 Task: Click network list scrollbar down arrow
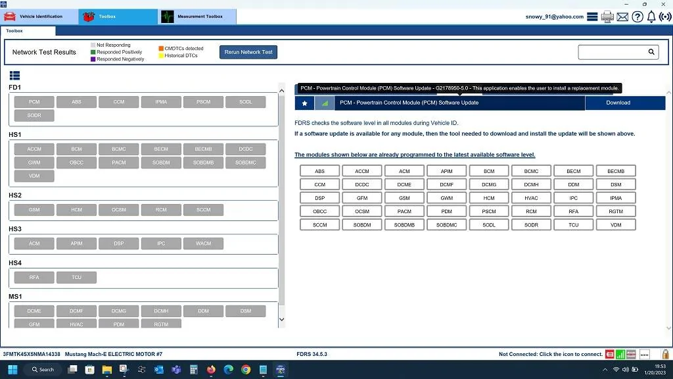click(x=281, y=319)
